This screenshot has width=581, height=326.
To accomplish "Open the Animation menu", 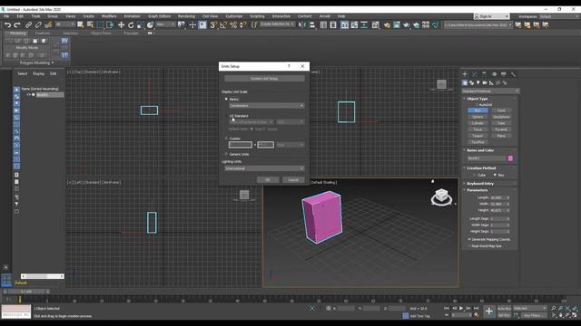I will click(132, 16).
